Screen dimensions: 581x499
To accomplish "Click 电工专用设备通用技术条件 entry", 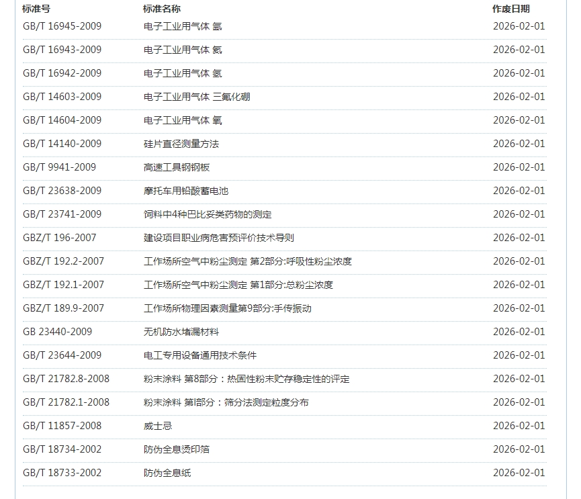I will point(200,355).
